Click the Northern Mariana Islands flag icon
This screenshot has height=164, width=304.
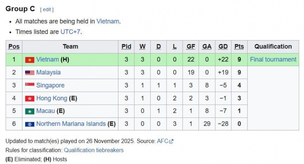[30, 124]
